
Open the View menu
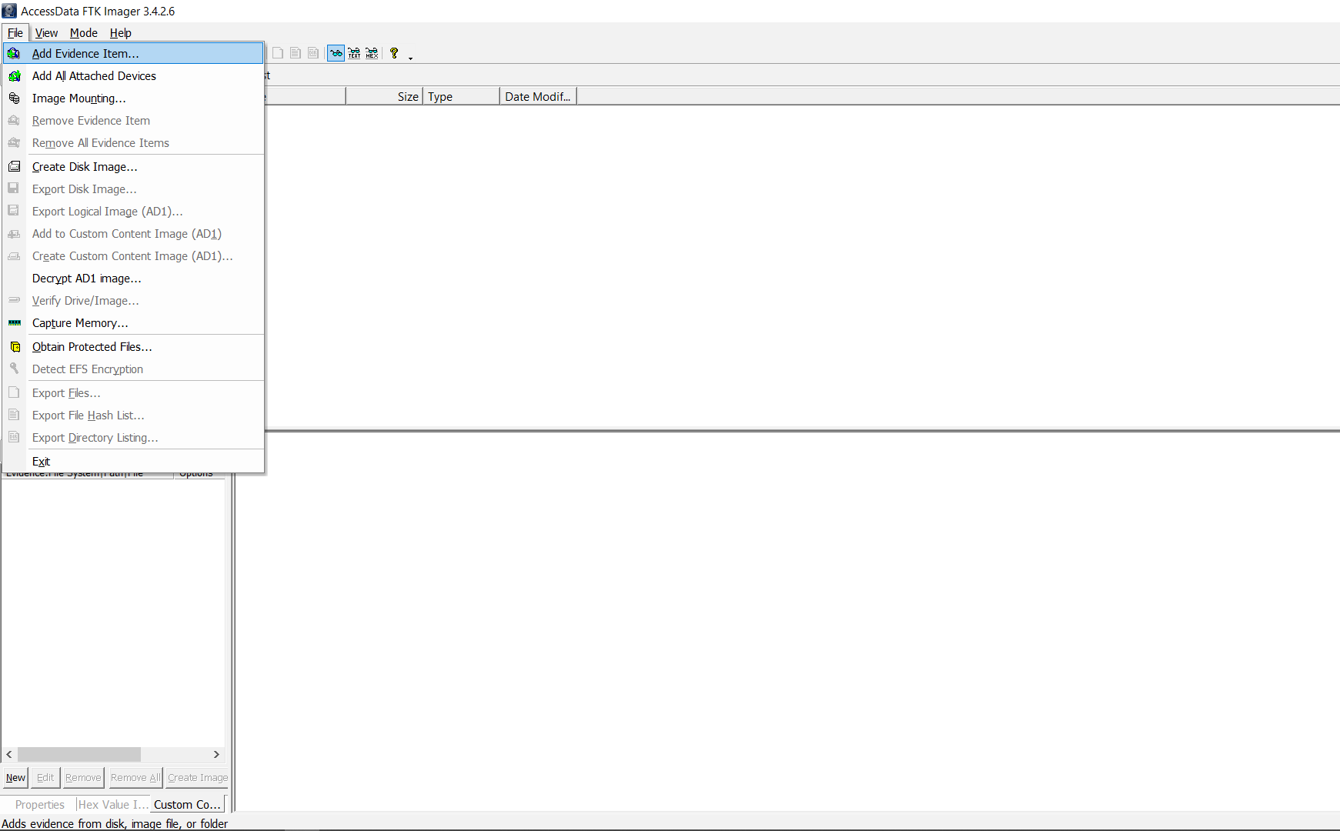[46, 32]
